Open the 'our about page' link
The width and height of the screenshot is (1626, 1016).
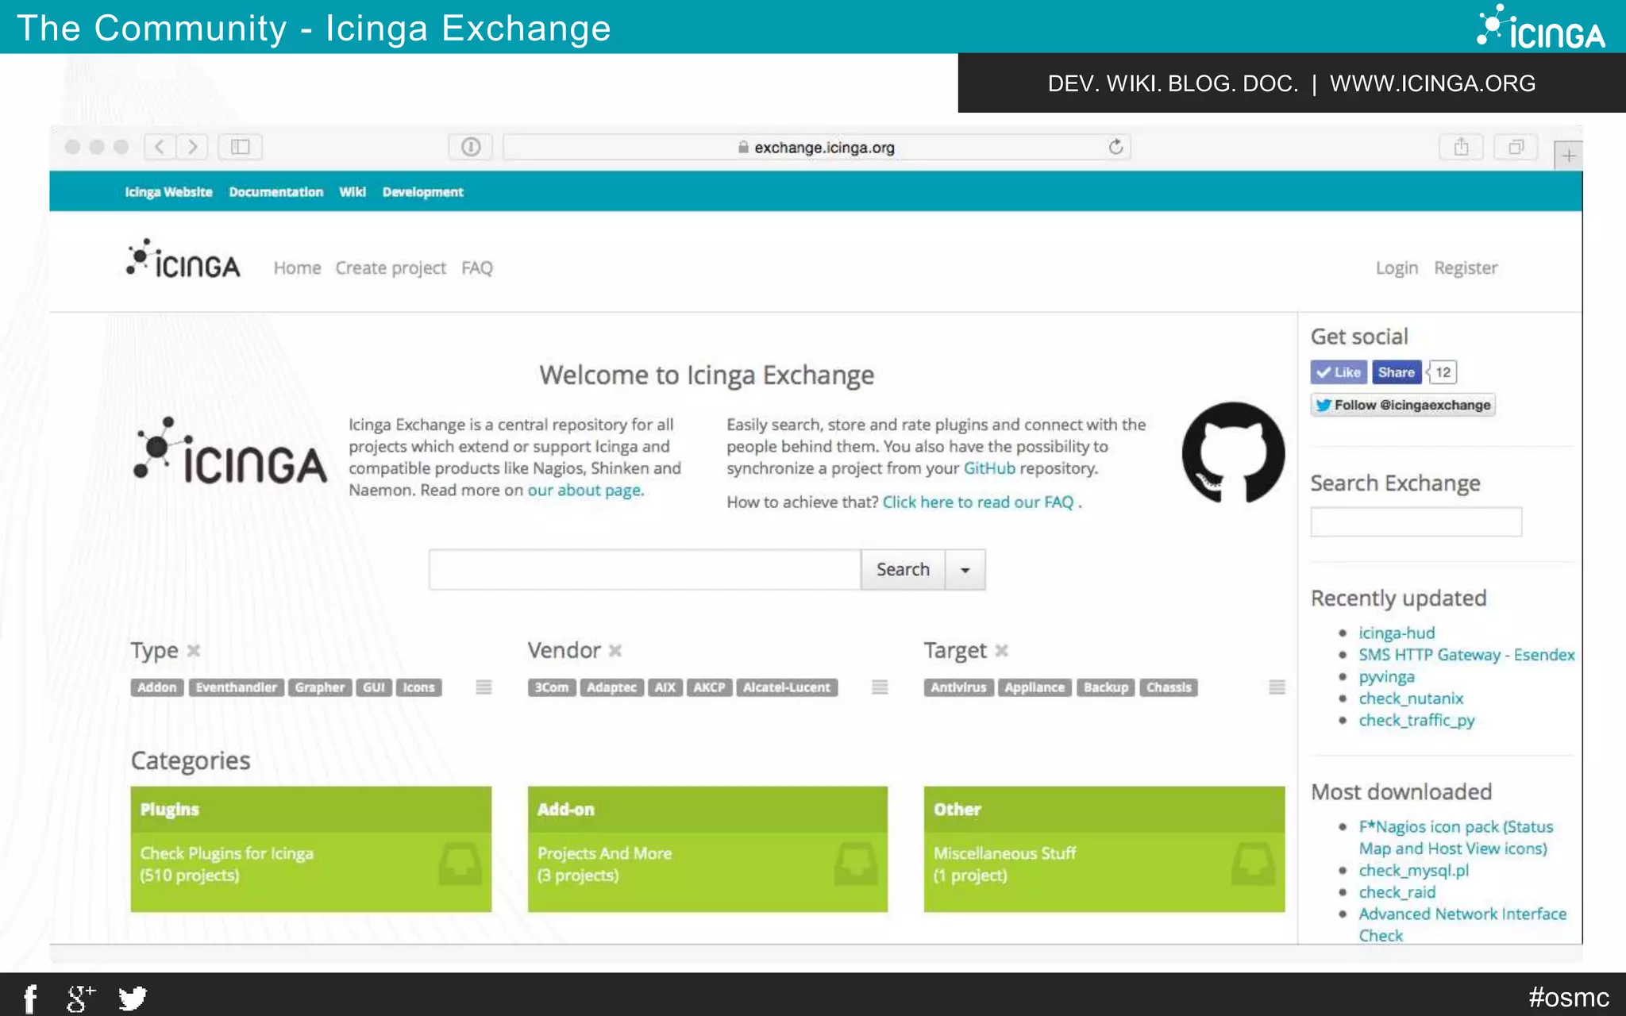click(x=584, y=491)
